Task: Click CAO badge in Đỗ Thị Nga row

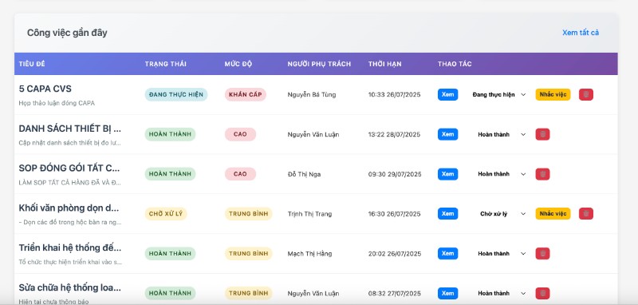Action: point(240,174)
